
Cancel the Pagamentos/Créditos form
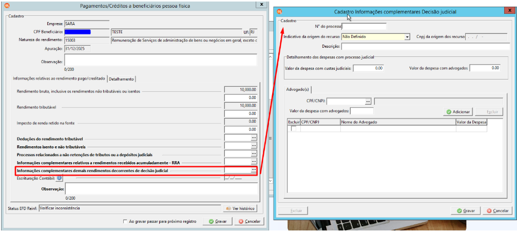[250, 221]
